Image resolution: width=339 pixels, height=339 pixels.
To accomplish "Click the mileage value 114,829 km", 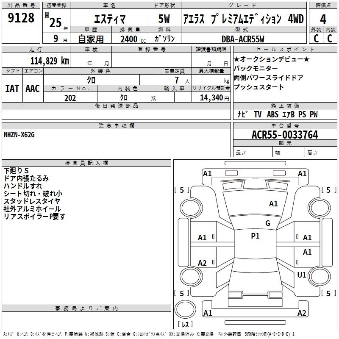I will point(50,61).
